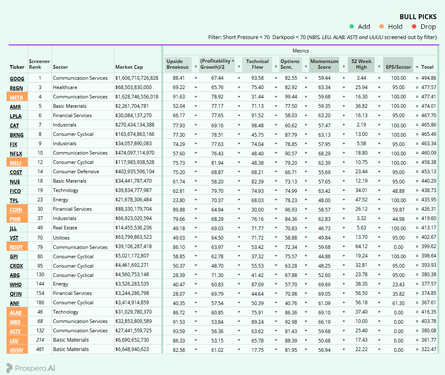This screenshot has width=445, height=375.
Task: Open the NUE ticker link
Action: point(15,181)
